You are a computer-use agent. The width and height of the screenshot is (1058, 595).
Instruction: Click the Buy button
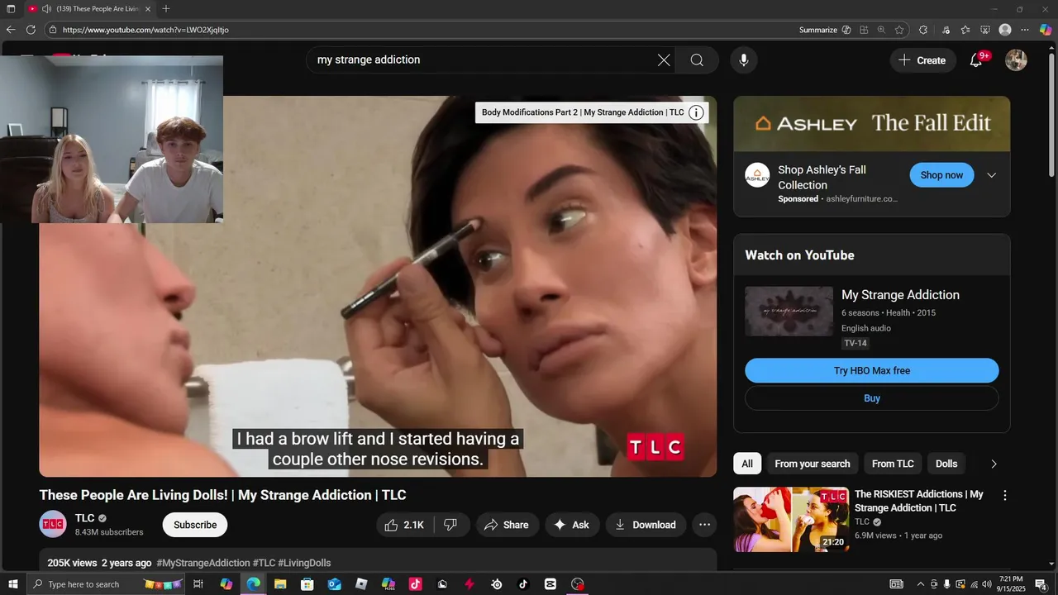[x=872, y=398]
